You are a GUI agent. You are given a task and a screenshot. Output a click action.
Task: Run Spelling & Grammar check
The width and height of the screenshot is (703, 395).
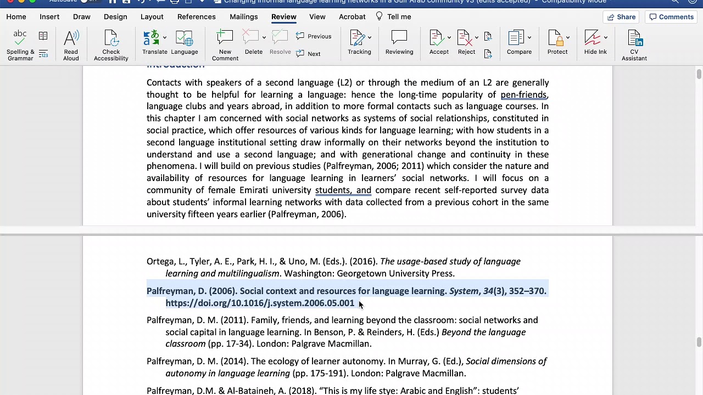20,45
